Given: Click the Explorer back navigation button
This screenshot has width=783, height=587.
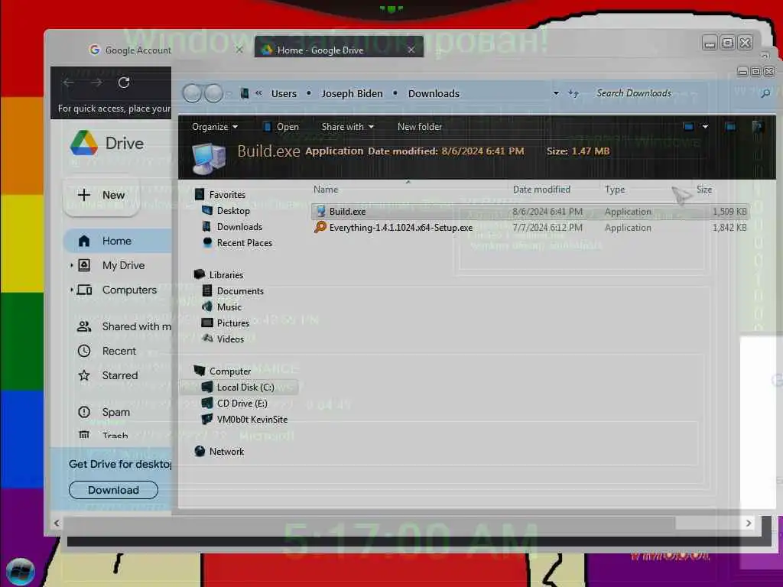Looking at the screenshot, I should (x=192, y=93).
